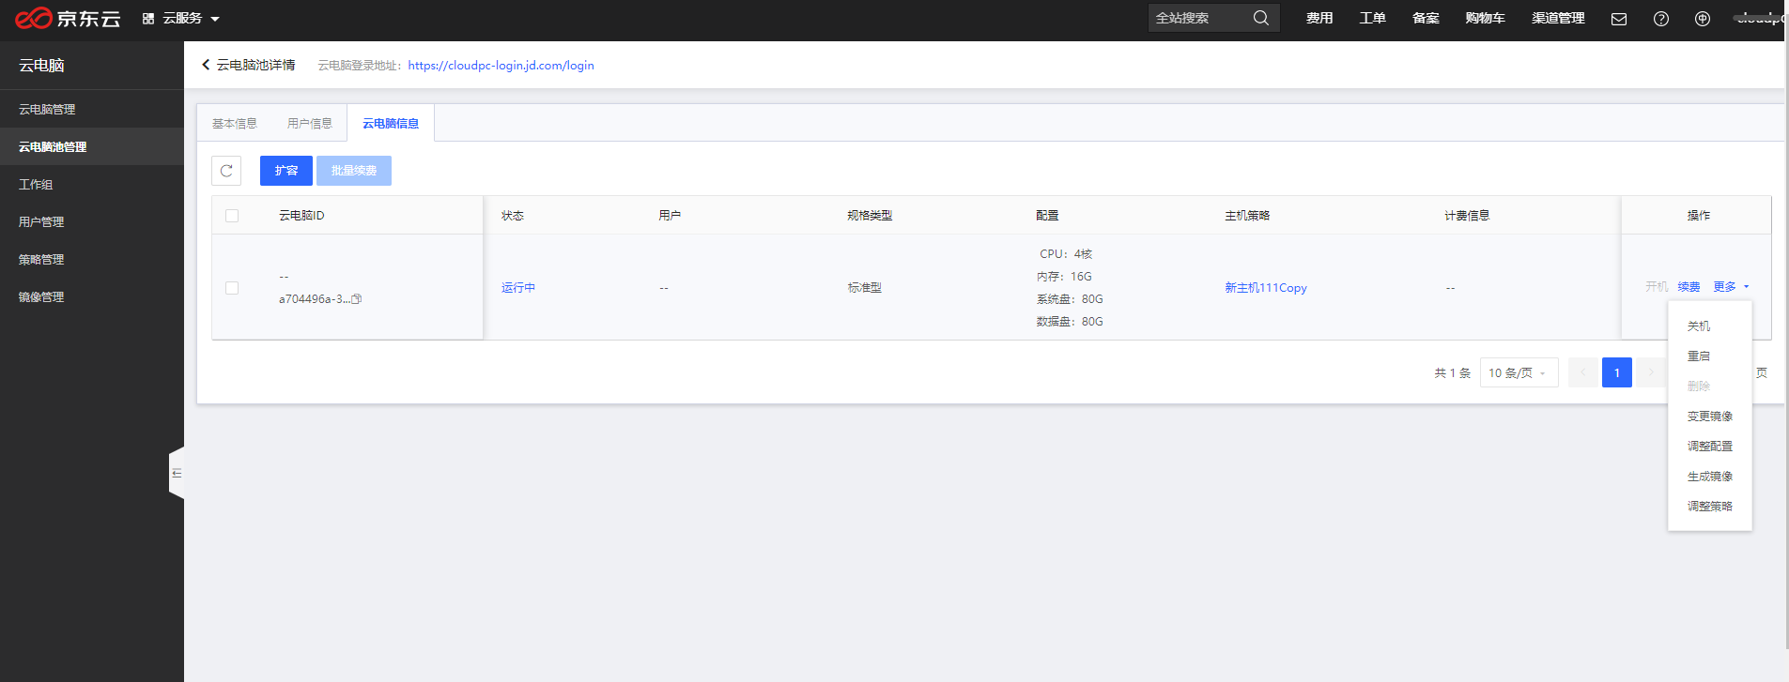The height and width of the screenshot is (682, 1789).
Task: Switch to the 基本信息 tab
Action: tap(234, 124)
